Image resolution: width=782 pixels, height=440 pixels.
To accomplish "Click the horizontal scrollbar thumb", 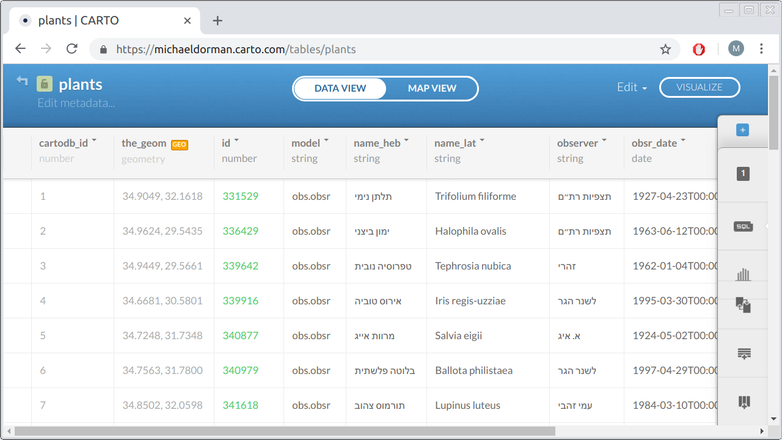I will (285, 431).
